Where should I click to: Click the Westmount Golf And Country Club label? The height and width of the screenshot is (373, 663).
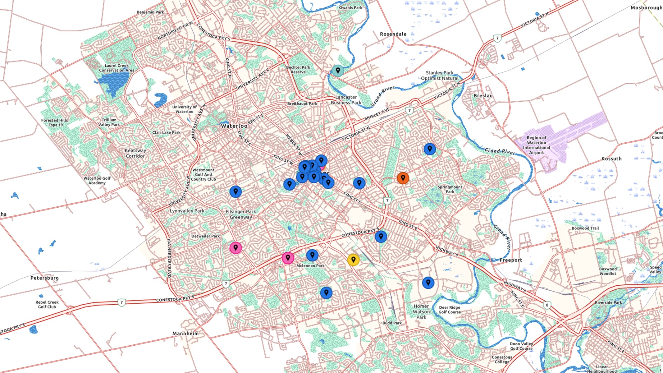(x=203, y=174)
